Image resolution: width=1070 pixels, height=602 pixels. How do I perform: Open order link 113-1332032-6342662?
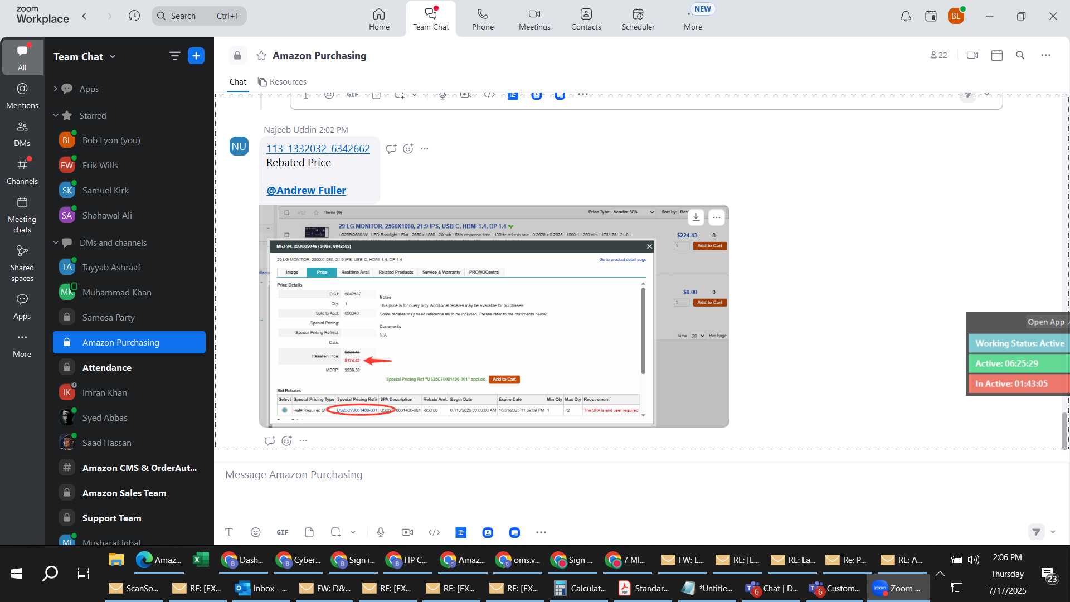[318, 148]
